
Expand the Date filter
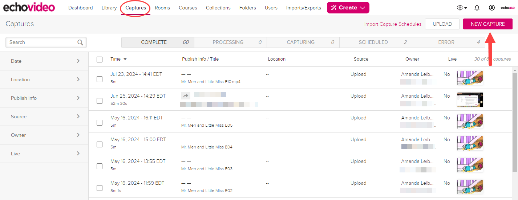(44, 61)
